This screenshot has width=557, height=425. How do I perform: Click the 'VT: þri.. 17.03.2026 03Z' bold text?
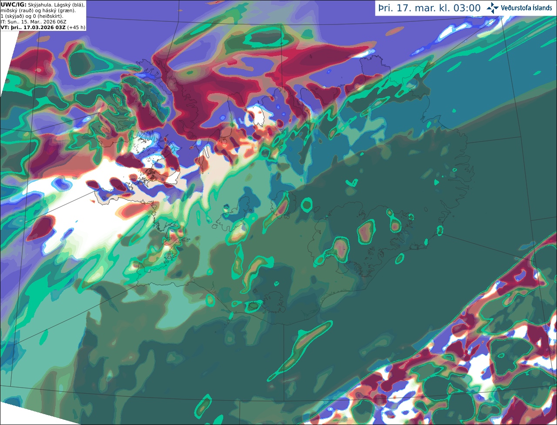[x=33, y=27]
